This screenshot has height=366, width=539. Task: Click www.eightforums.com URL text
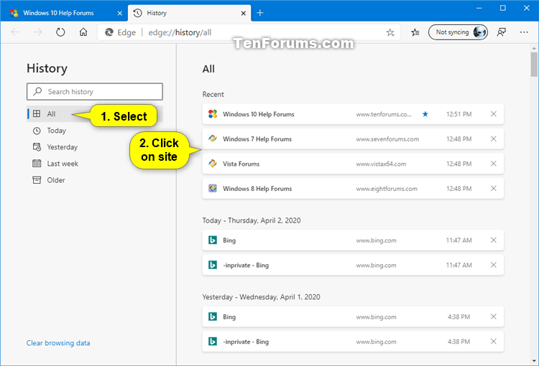click(x=387, y=189)
